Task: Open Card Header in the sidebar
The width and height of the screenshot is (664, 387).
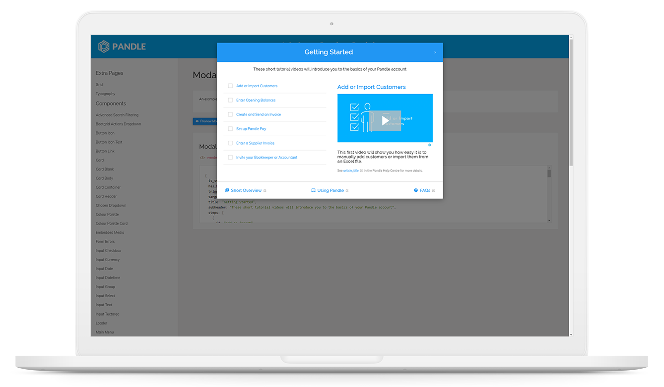Action: click(106, 196)
